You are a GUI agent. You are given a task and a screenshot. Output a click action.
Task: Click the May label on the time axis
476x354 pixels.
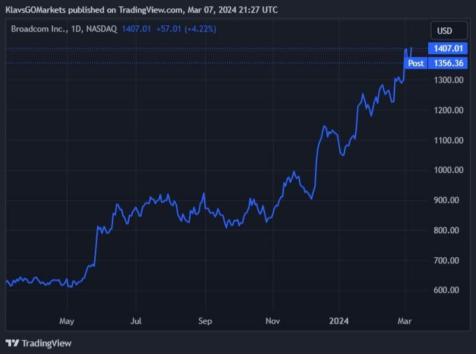67,320
